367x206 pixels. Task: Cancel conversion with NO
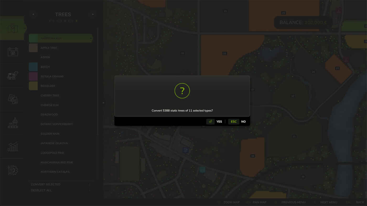pos(243,122)
